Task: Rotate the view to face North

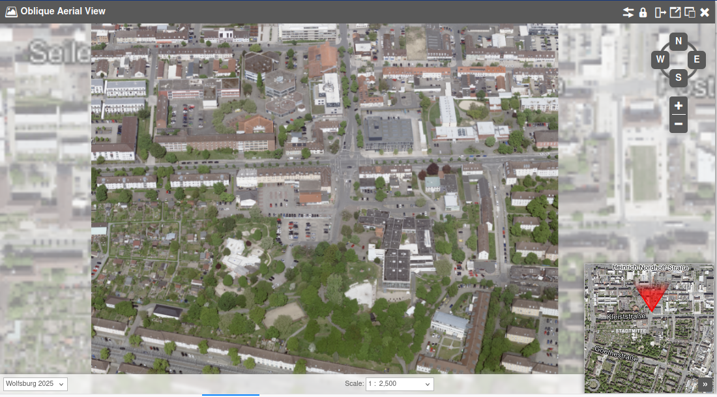Action: [x=679, y=42]
